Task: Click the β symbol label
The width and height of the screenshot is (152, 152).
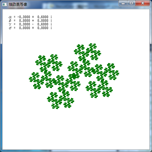Action: [10, 21]
